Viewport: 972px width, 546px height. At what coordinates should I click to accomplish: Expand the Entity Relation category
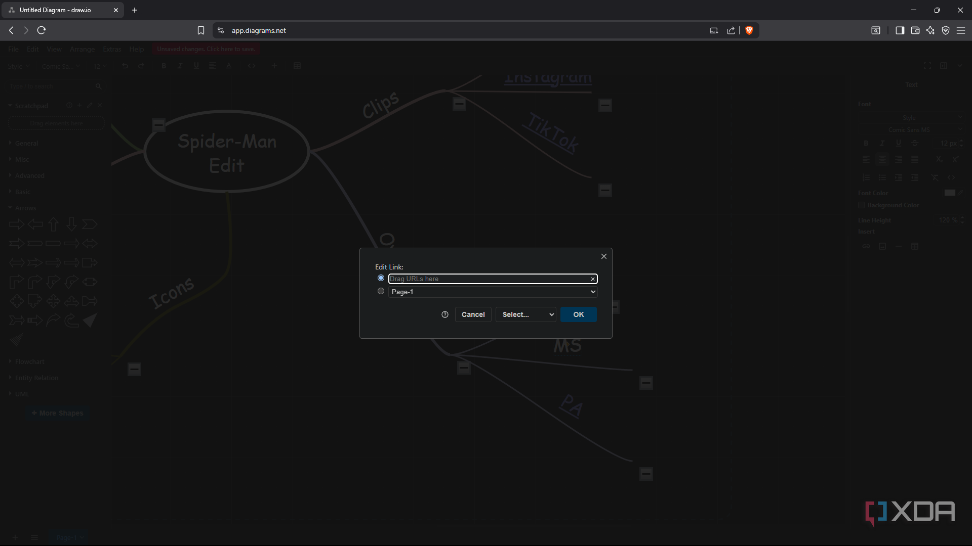point(36,378)
